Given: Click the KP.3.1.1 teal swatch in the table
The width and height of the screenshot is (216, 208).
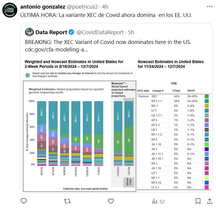Looking at the screenshot, I should (207, 101).
